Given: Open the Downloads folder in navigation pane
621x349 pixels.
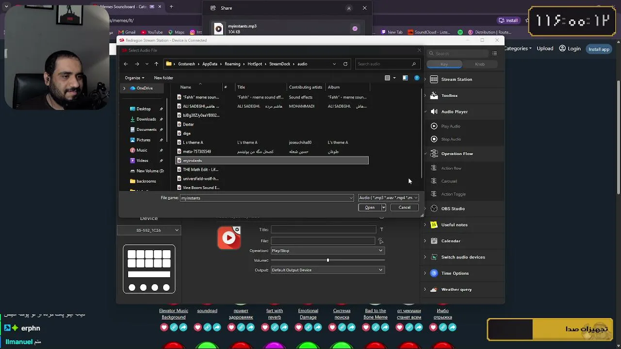Looking at the screenshot, I should (x=146, y=119).
